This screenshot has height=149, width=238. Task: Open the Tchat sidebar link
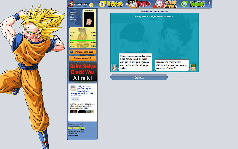pos(73,15)
